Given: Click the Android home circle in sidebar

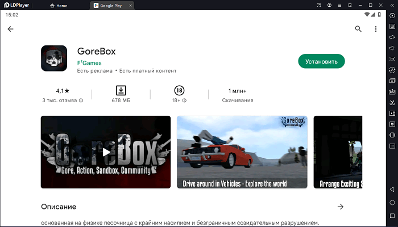Looking at the screenshot, I should 392,203.
